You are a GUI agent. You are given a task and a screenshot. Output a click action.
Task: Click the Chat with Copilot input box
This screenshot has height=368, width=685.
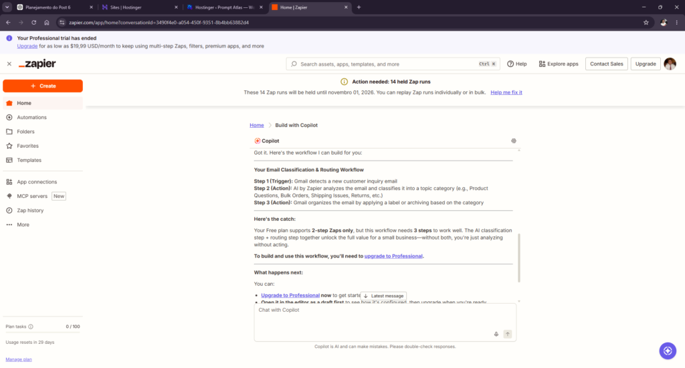(x=385, y=323)
